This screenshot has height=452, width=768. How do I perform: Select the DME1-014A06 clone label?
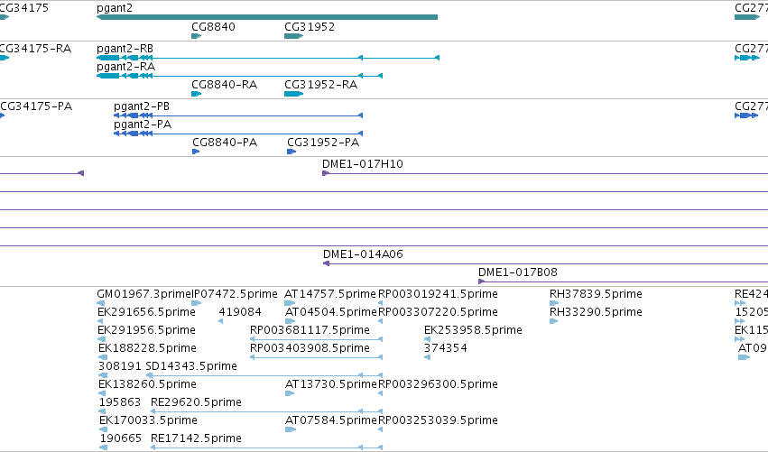coord(363,254)
